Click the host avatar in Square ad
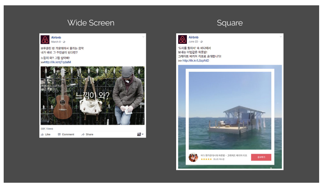322x186 pixels. coord(193,157)
